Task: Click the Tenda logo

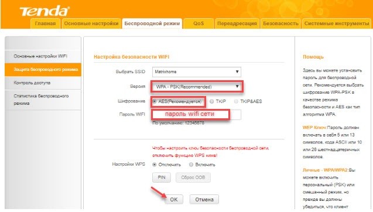Action: pos(45,12)
